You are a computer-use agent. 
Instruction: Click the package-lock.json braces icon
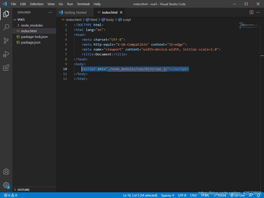click(x=18, y=37)
